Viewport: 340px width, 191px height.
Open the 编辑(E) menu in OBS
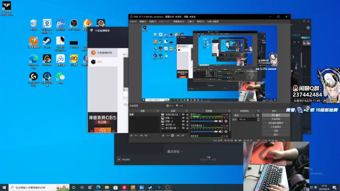coord(143,22)
